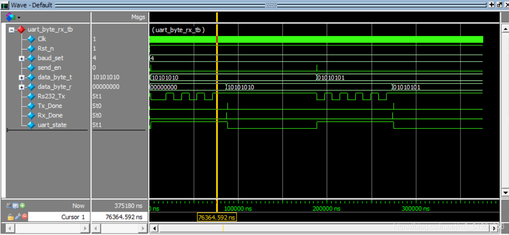
Task: Click the uart_state value St1 in Msgs column
Action: coord(97,125)
